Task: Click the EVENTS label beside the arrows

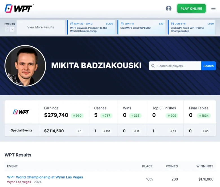Action: (10, 24)
